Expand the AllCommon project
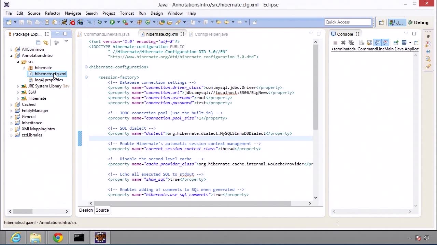This screenshot has height=245, width=437. (x=11, y=49)
